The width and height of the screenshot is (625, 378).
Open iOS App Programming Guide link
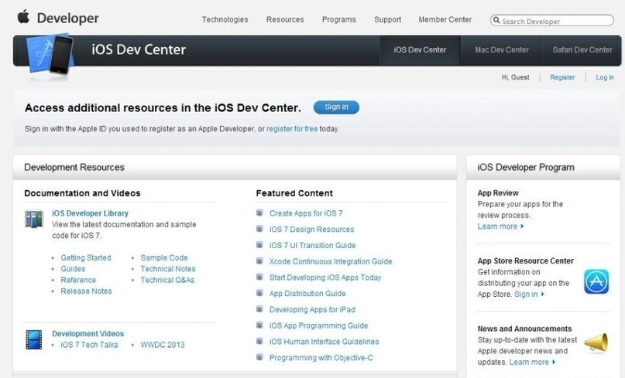[318, 325]
